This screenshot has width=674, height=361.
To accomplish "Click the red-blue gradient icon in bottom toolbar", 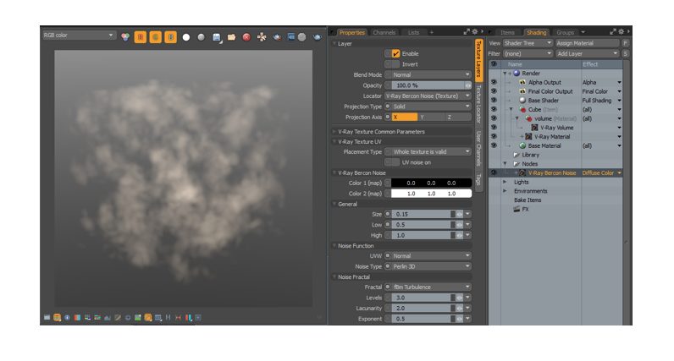I will [x=77, y=318].
